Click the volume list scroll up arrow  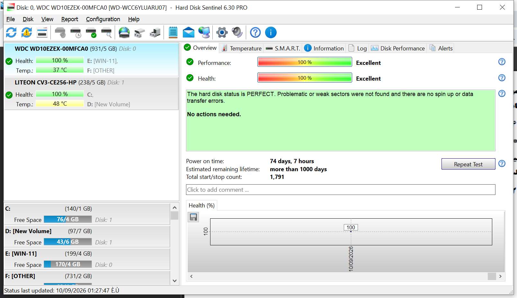[174, 207]
